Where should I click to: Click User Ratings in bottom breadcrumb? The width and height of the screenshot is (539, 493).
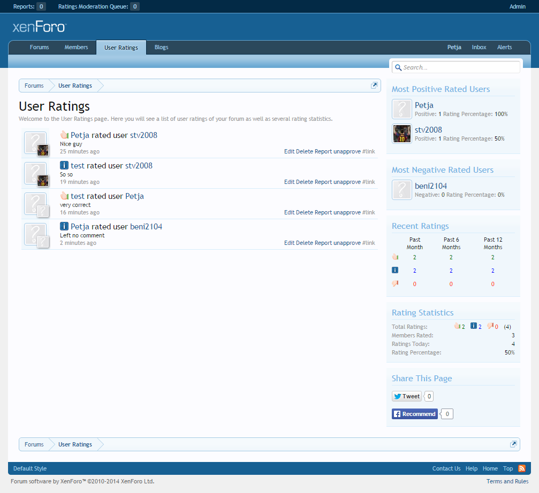[x=75, y=444]
